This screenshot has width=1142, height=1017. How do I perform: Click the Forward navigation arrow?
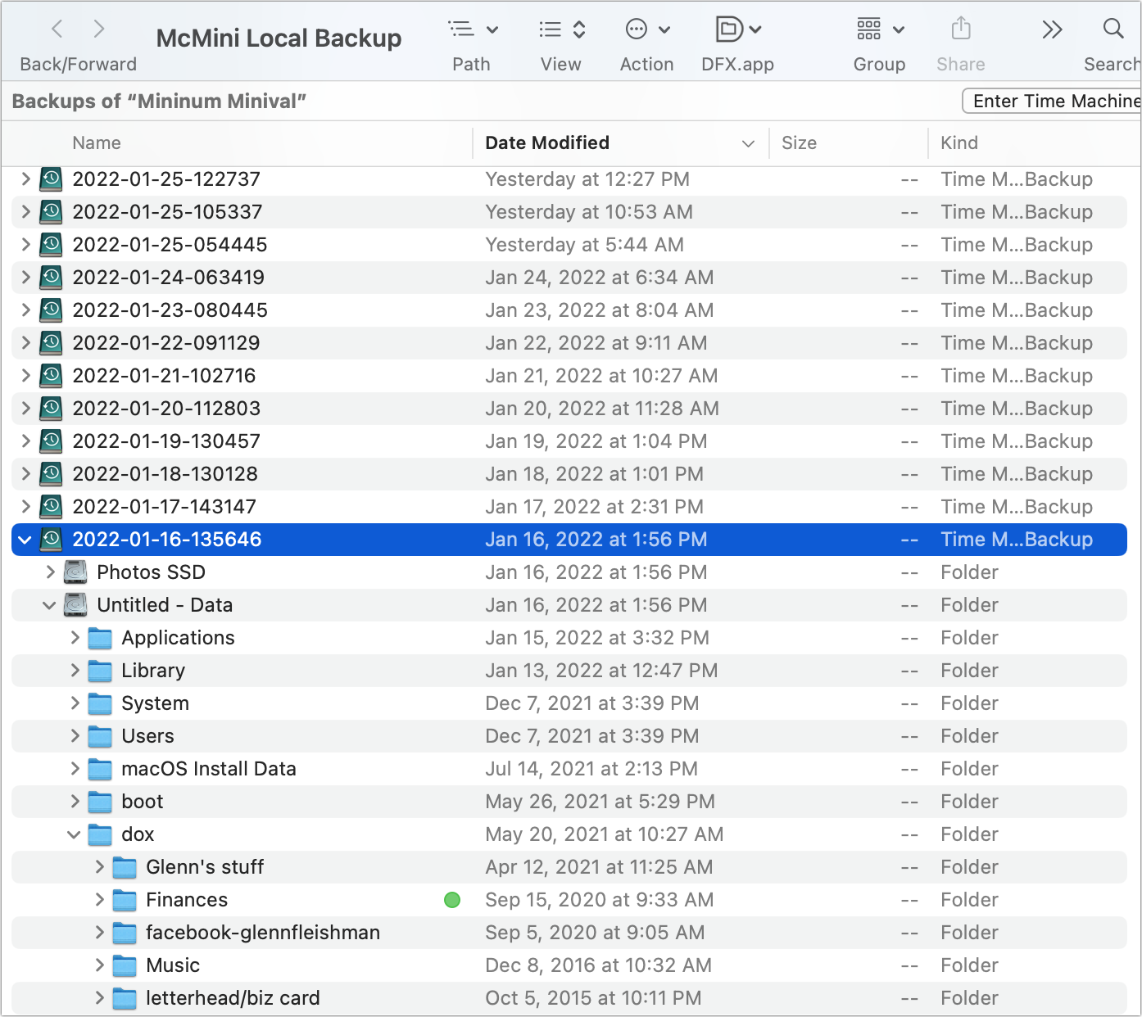pos(98,29)
